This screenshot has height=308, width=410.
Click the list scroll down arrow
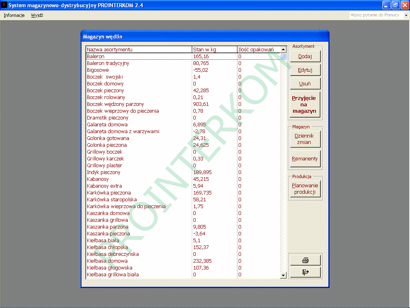283,275
